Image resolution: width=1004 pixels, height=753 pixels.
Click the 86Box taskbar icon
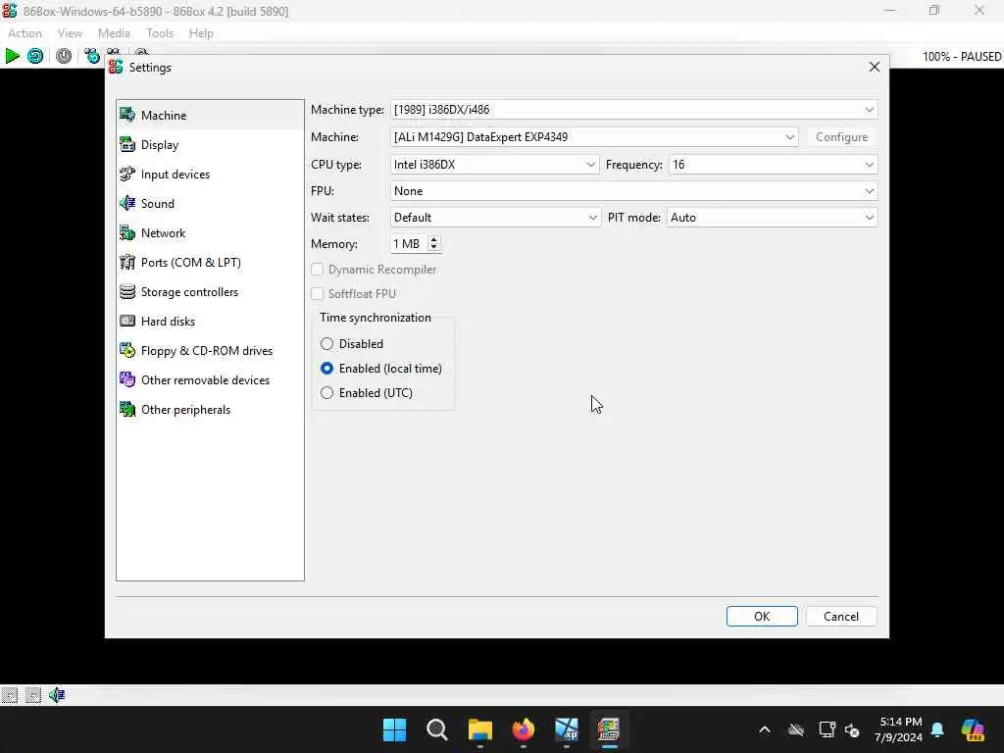(609, 729)
